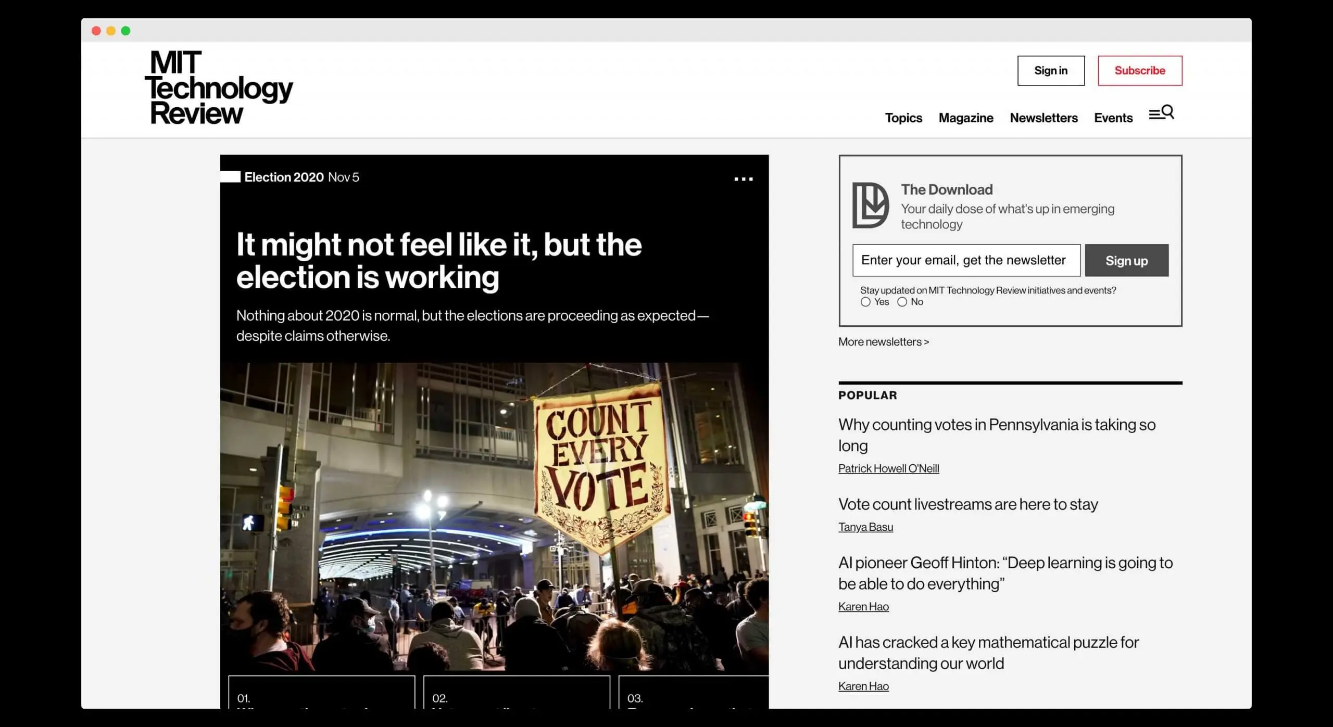Click The Download newsletter logo

tap(870, 205)
